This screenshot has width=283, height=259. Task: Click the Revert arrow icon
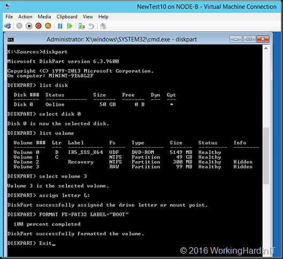tap(91, 26)
